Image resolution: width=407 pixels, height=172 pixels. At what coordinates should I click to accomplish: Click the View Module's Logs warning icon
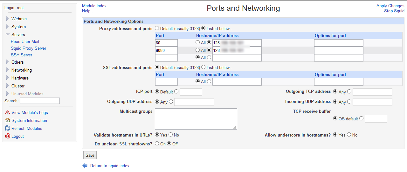click(x=8, y=112)
